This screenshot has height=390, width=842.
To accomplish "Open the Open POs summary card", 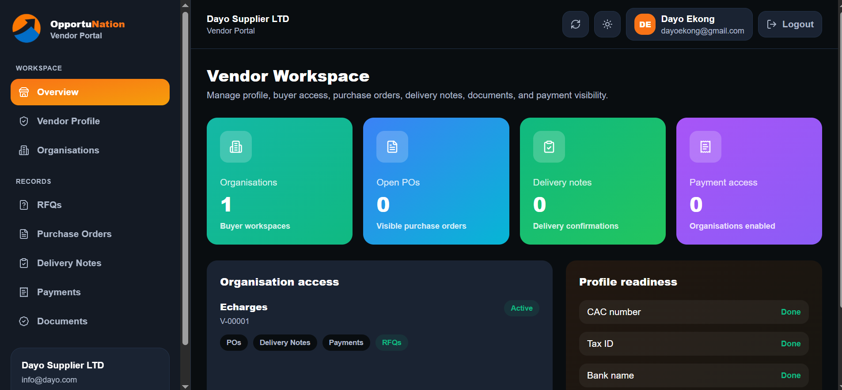I will [x=436, y=181].
